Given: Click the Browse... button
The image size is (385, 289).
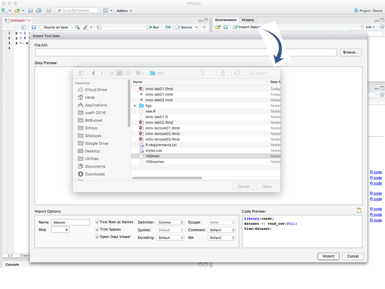Looking at the screenshot, I should tap(351, 52).
